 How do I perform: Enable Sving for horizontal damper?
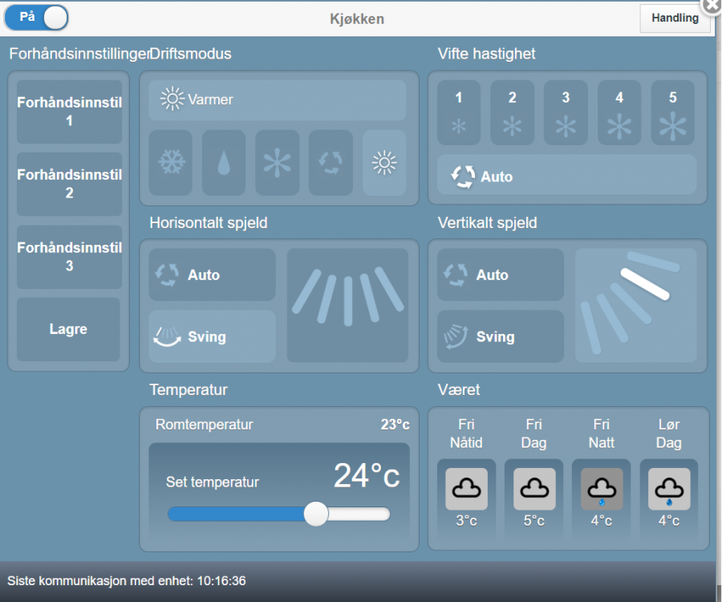[x=212, y=336]
